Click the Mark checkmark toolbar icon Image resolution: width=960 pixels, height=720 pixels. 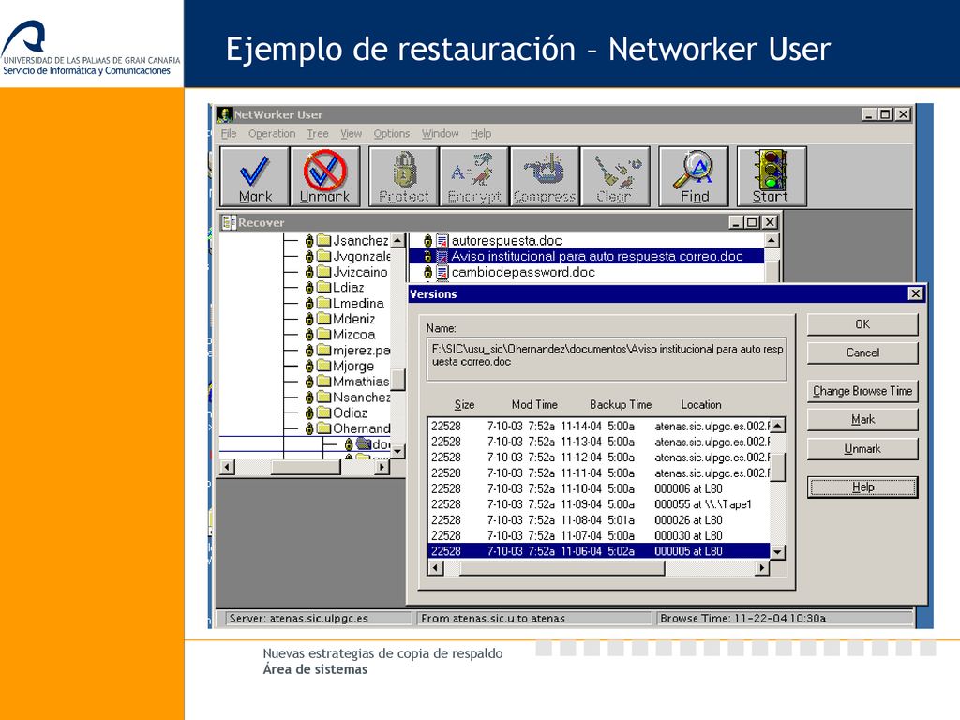[255, 176]
